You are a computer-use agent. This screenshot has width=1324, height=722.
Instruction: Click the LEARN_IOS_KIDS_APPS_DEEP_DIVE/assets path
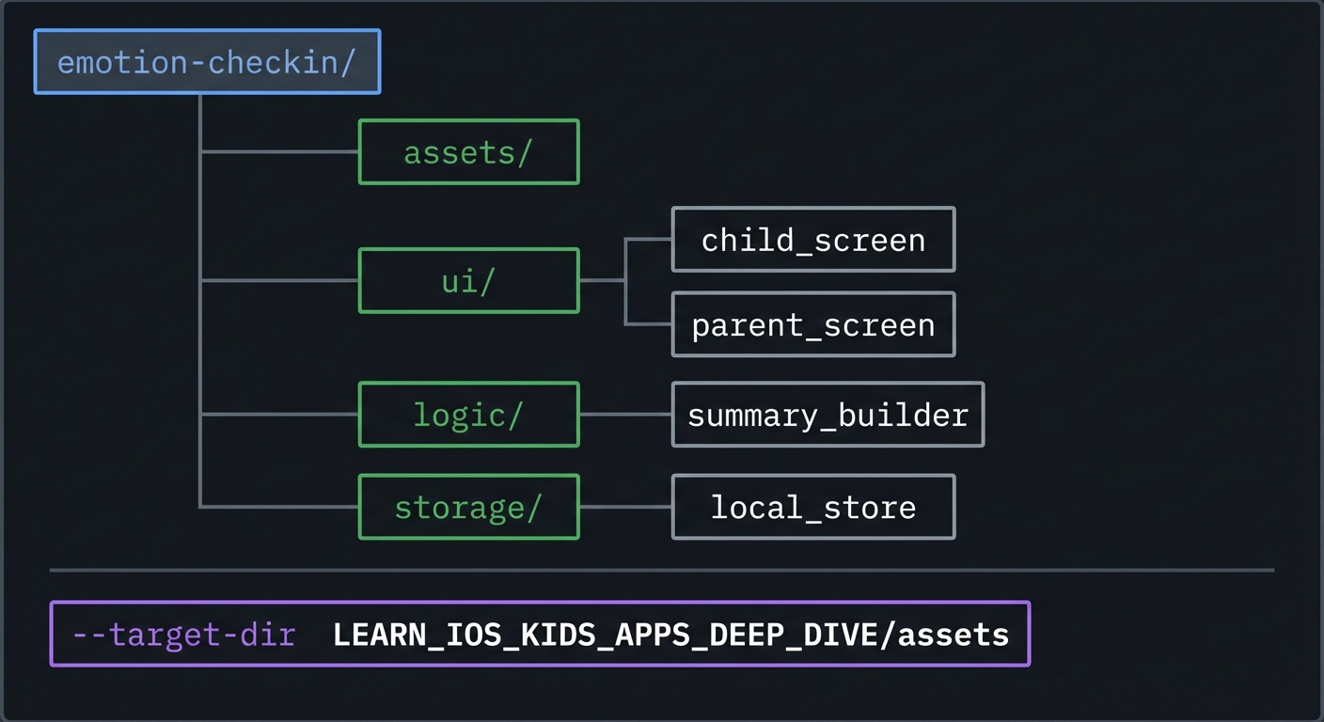pos(670,635)
